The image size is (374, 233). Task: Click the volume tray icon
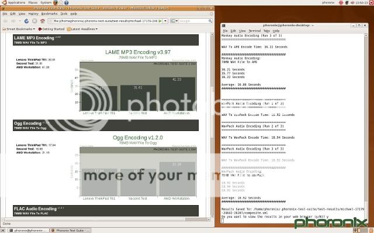tap(352, 2)
